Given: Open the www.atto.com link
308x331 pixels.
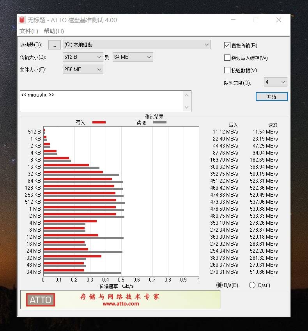Looking at the screenshot, I should click(121, 304).
